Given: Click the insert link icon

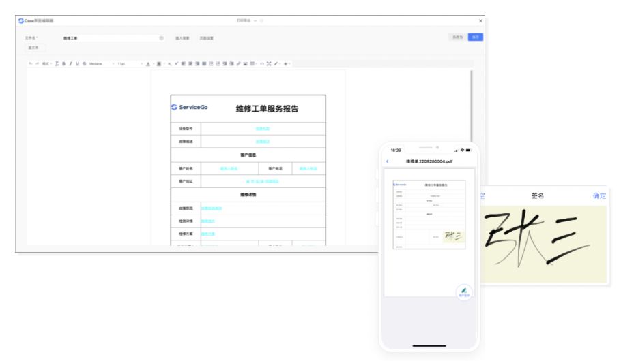Looking at the screenshot, I should click(x=238, y=63).
